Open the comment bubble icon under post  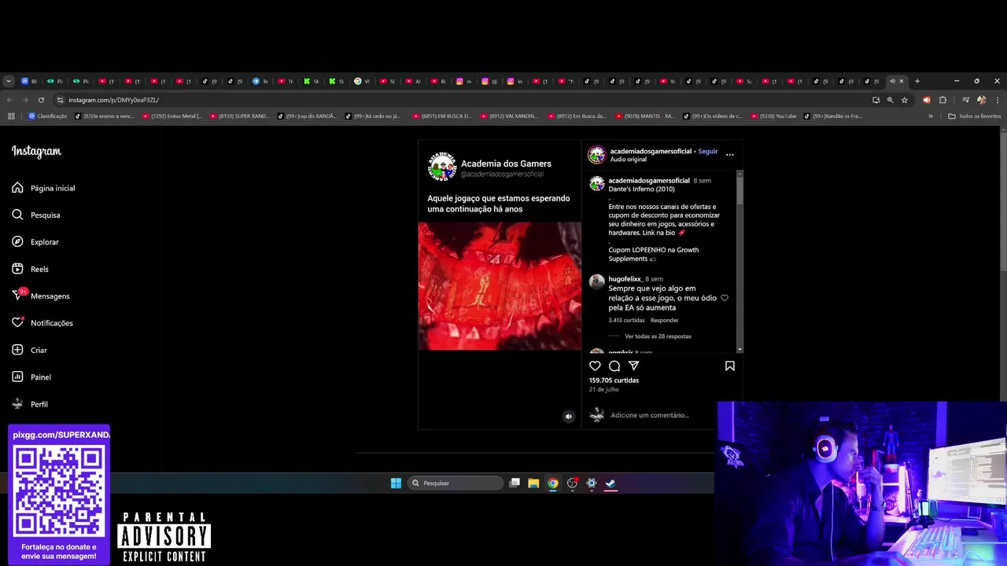pyautogui.click(x=614, y=366)
